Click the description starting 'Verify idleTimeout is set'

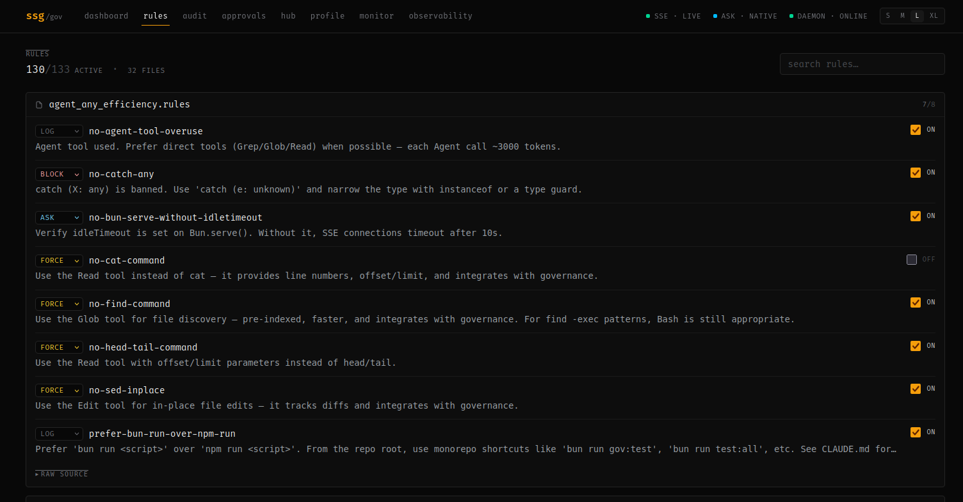269,233
